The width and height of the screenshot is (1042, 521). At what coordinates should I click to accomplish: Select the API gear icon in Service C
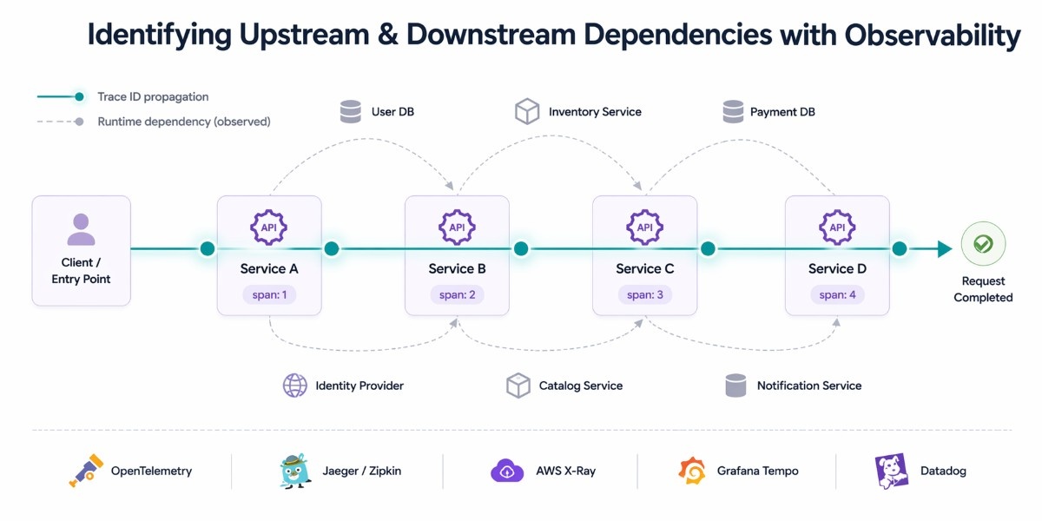[x=645, y=228]
